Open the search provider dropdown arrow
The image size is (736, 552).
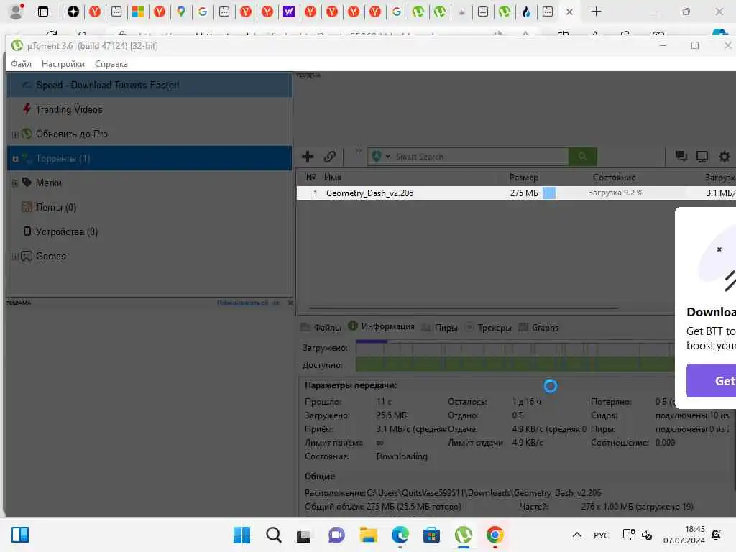(x=387, y=157)
